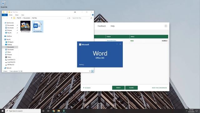
Task: Open Downloads under This PC
Action: [x=10, y=50]
